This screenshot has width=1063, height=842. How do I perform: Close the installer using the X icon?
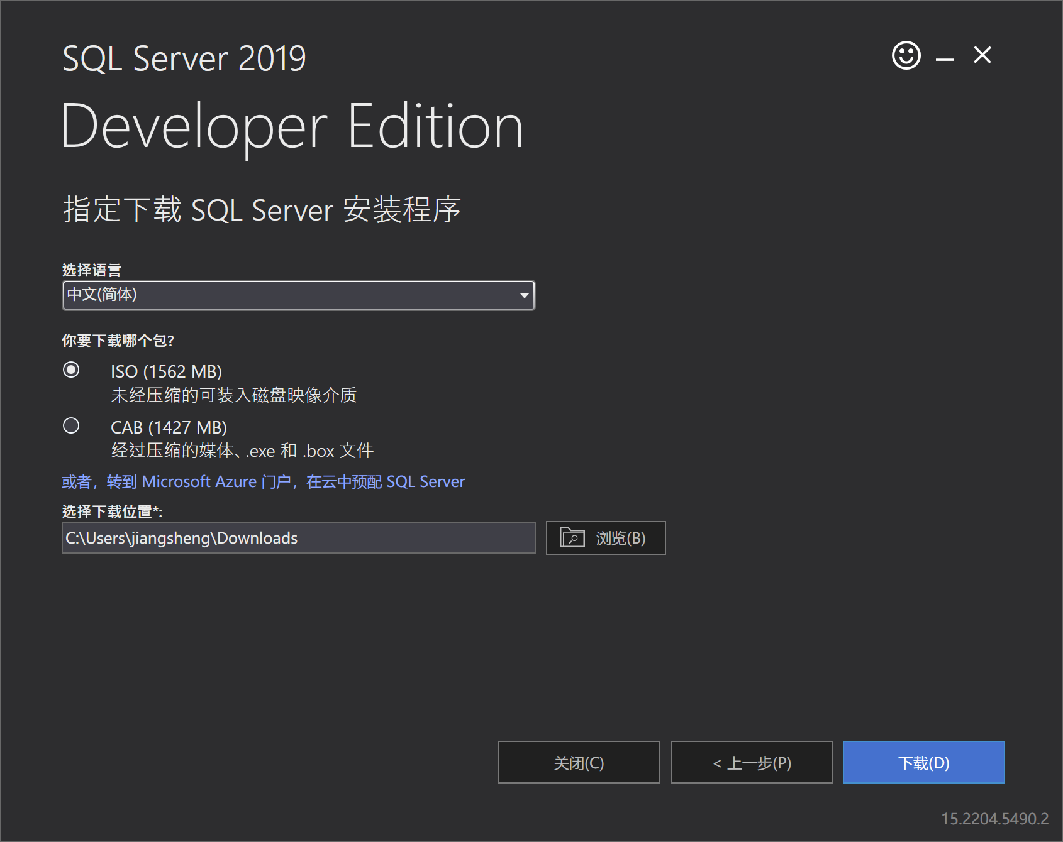982,55
